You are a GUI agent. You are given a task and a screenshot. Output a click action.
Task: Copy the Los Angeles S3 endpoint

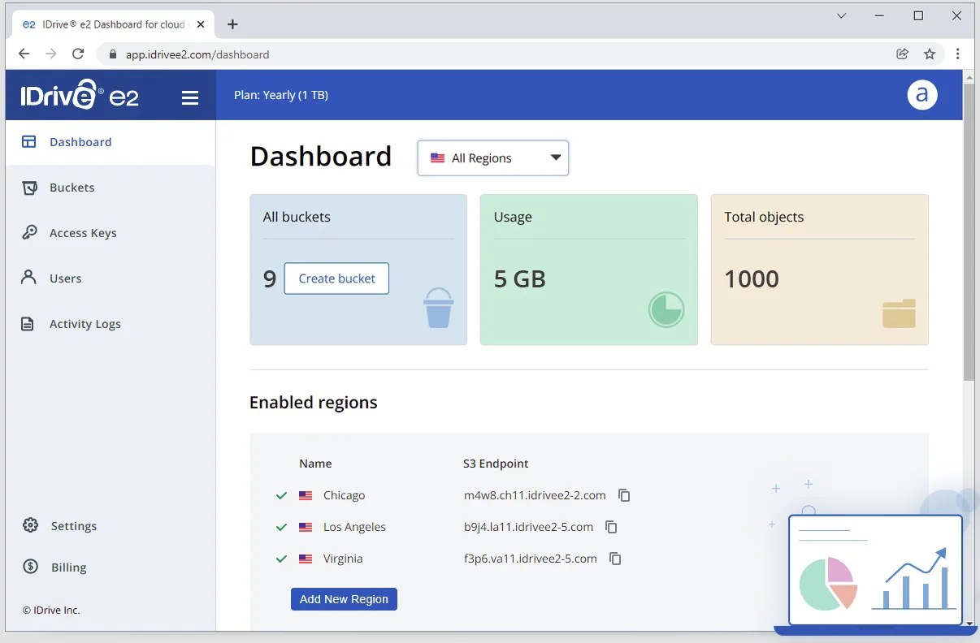pyautogui.click(x=612, y=527)
